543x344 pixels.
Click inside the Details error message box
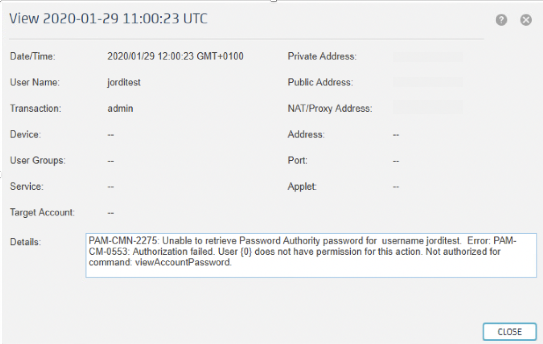(311, 255)
